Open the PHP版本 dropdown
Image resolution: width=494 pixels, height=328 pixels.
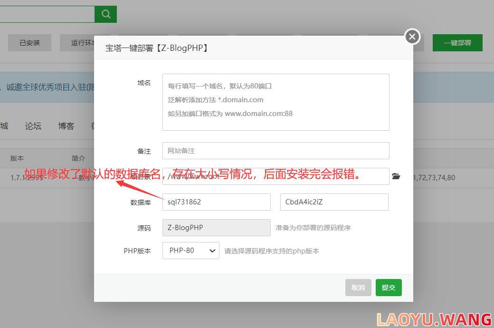point(190,251)
